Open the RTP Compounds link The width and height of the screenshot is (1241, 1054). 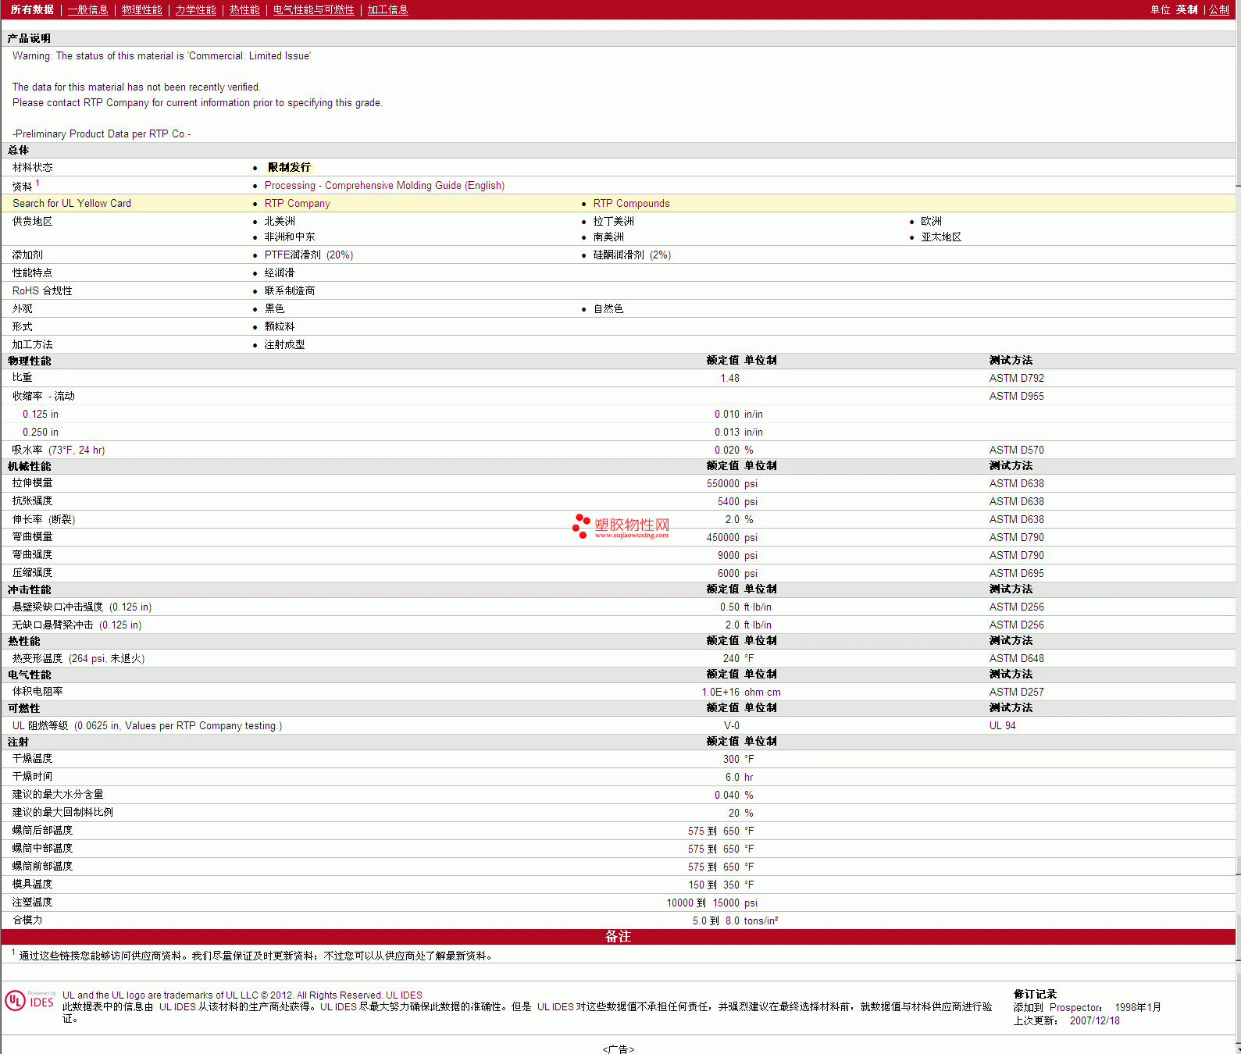point(631,203)
